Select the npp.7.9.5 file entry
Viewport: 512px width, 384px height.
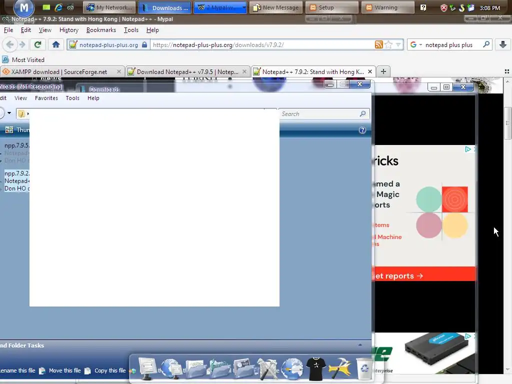pos(16,153)
